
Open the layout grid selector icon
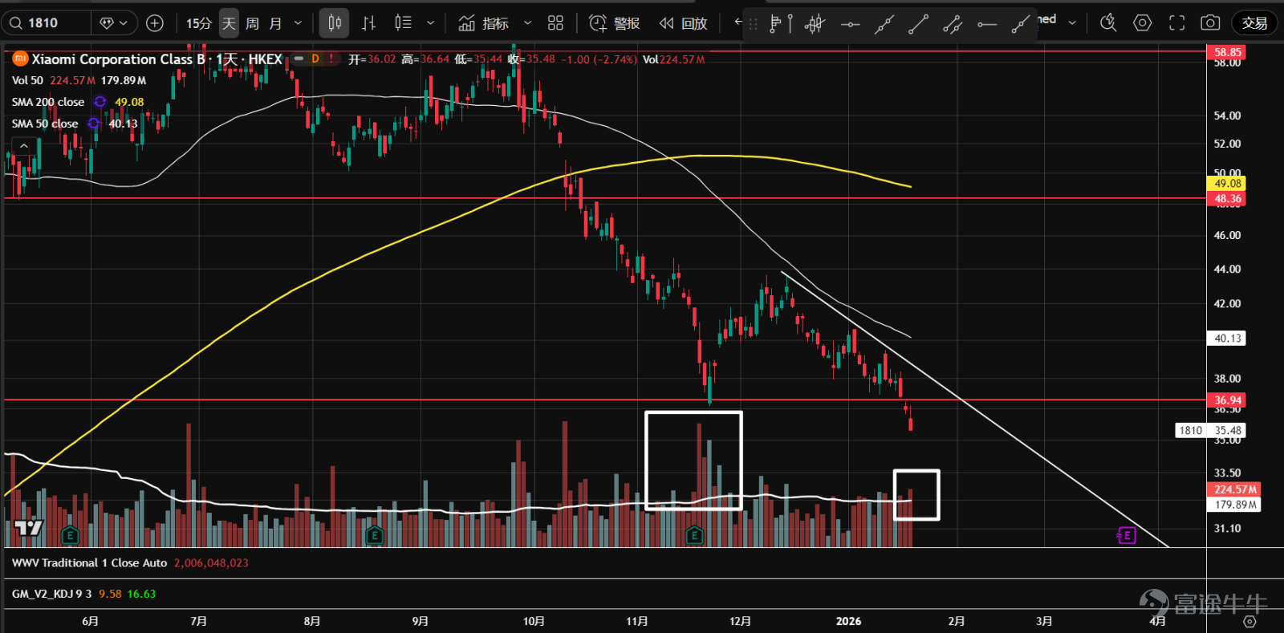[x=555, y=23]
